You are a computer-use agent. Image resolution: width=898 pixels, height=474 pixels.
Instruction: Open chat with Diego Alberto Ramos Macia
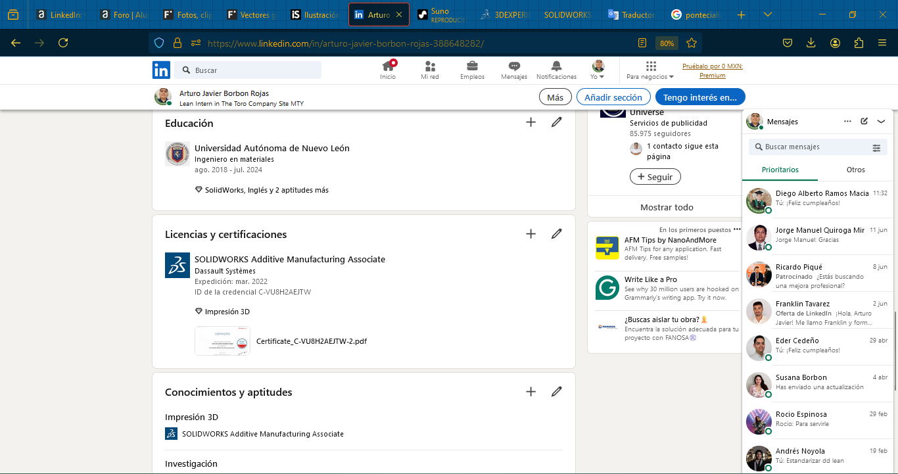click(817, 199)
